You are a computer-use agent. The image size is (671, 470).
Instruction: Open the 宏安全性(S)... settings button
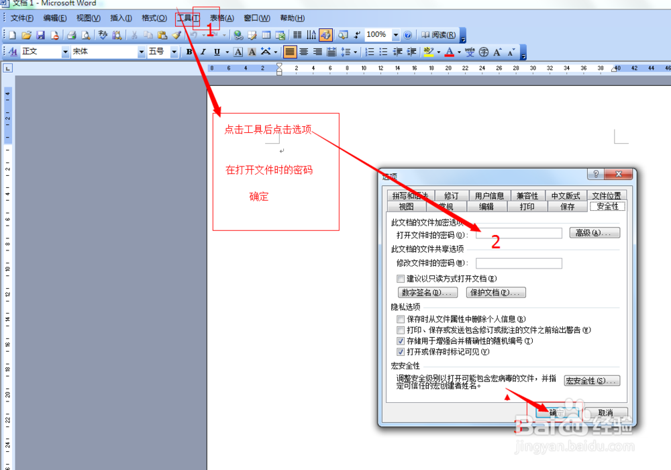coord(592,381)
